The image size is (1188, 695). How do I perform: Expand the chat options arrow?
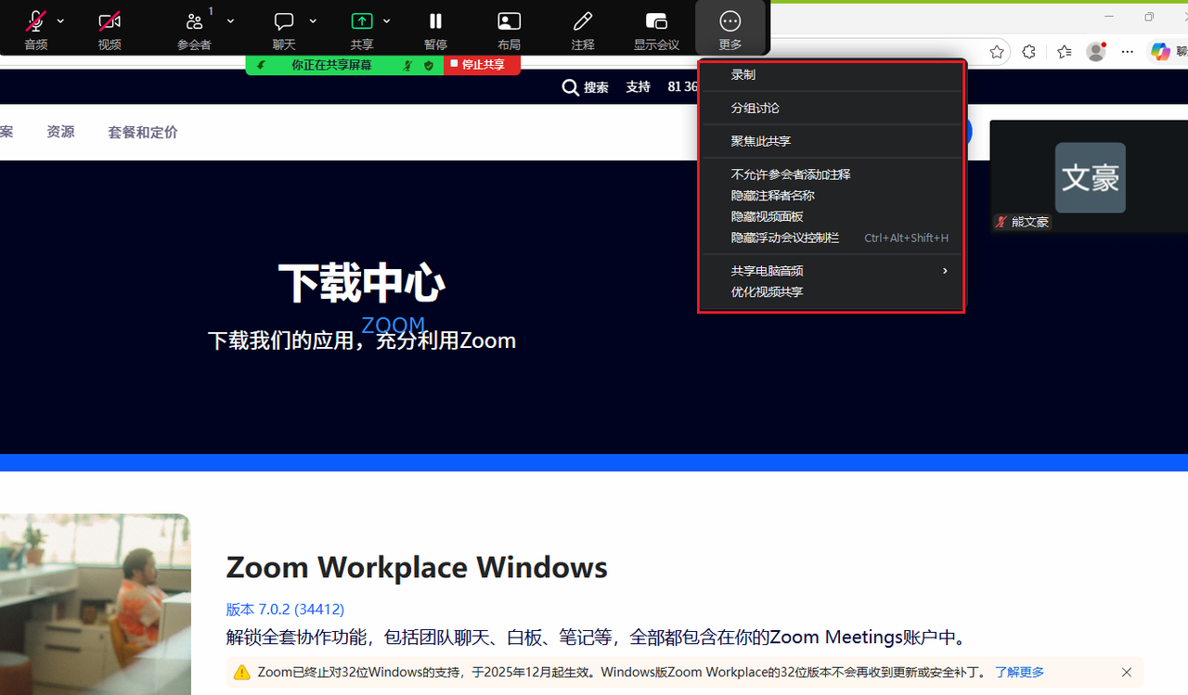[313, 21]
